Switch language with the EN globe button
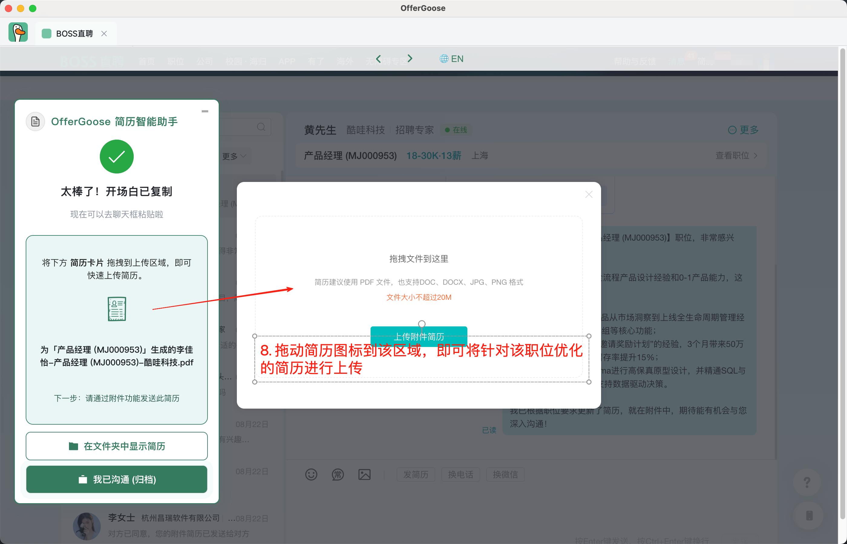 coord(451,59)
